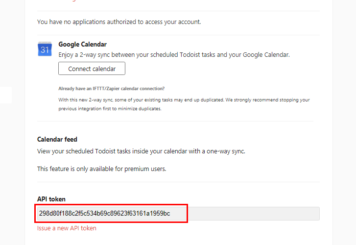Click the duplicated tasks warning paragraph
Image resolution: width=356 pixels, height=245 pixels.
184,104
